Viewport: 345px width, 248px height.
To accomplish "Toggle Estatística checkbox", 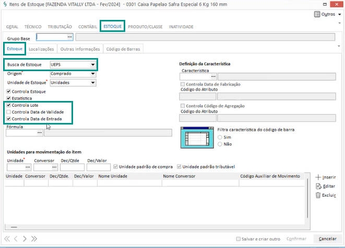I will pyautogui.click(x=8, y=98).
